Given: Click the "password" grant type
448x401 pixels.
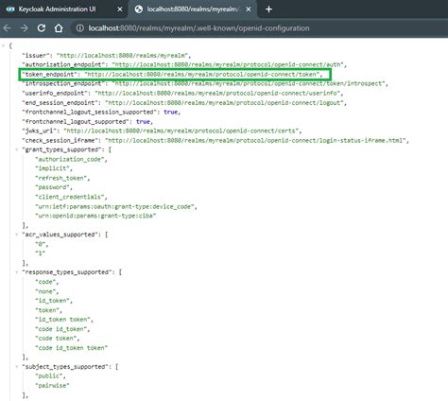Looking at the screenshot, I should (52, 187).
